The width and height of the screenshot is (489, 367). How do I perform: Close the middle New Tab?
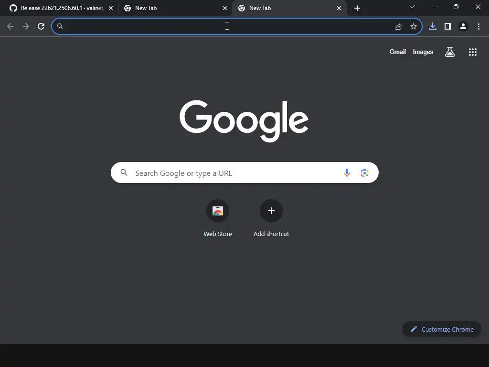coord(225,9)
